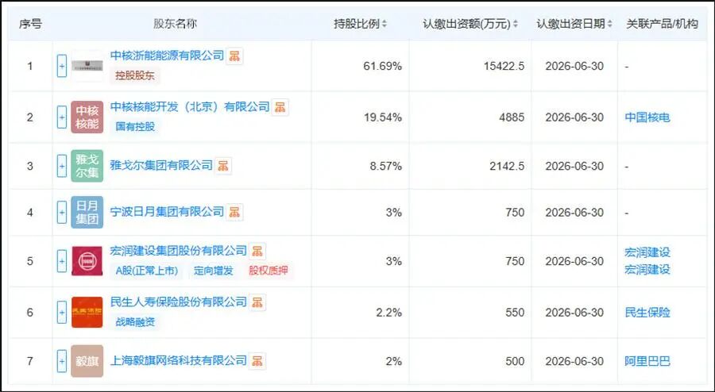Image resolution: width=715 pixels, height=392 pixels.
Task: Click the 控股股东 tag
Action: tap(135, 75)
